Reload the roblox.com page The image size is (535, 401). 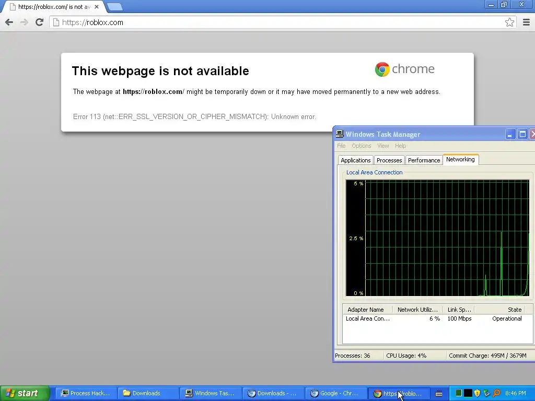pyautogui.click(x=39, y=22)
